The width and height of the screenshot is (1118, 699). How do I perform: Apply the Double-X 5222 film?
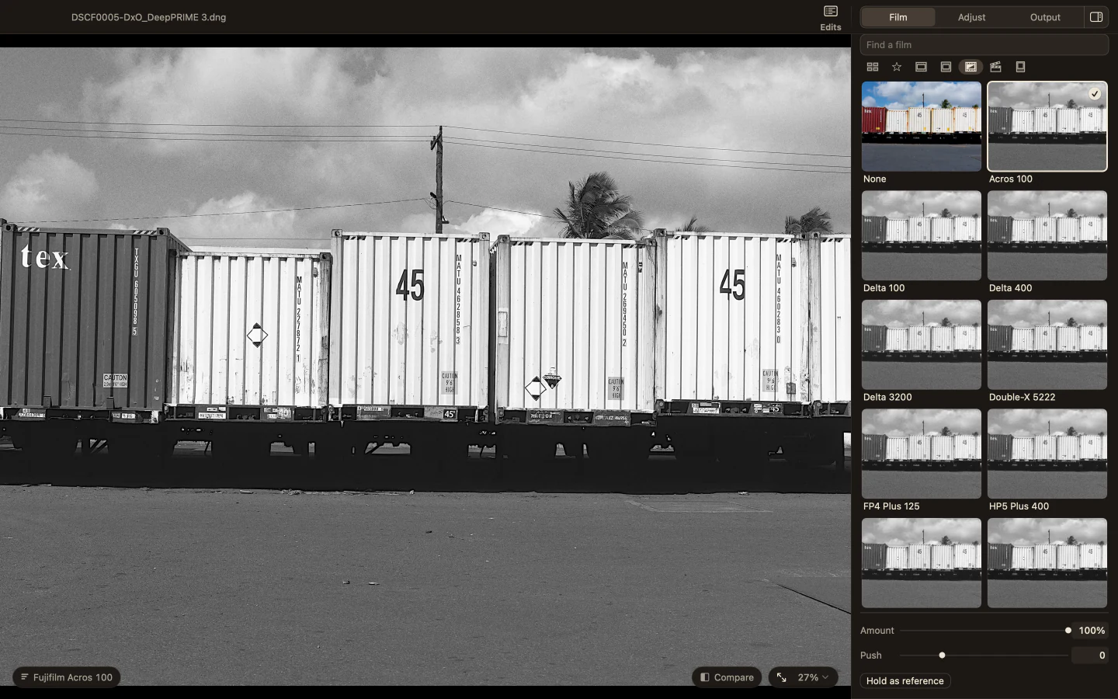point(1047,345)
